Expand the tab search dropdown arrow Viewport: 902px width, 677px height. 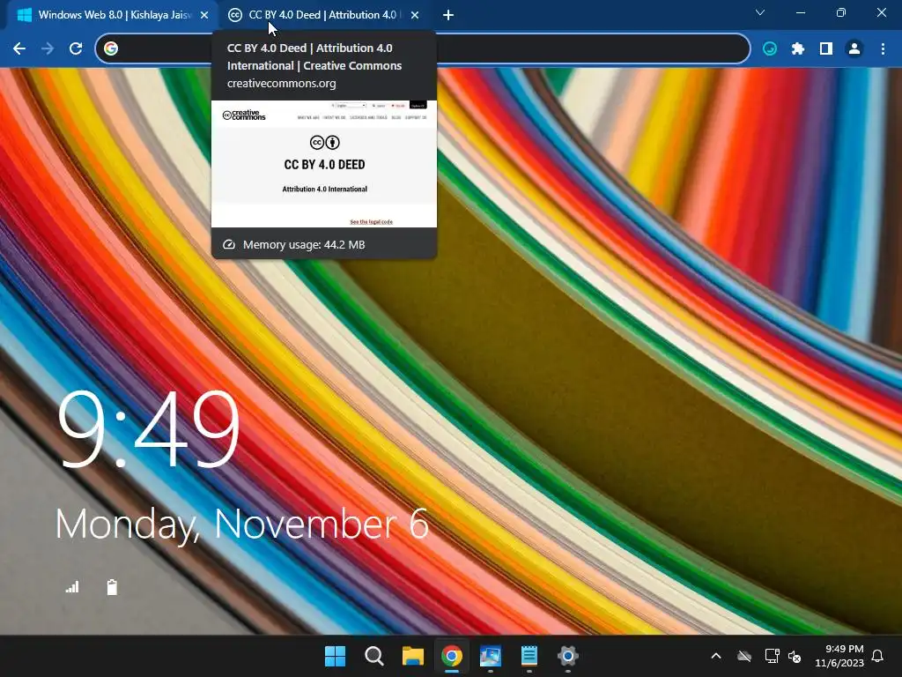tap(760, 12)
